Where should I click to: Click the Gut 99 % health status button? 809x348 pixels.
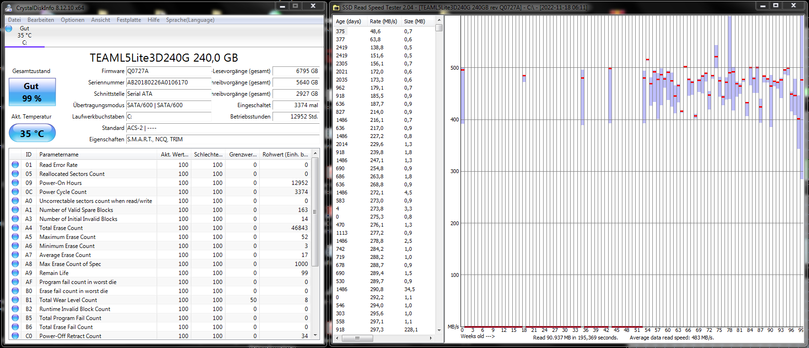point(32,92)
